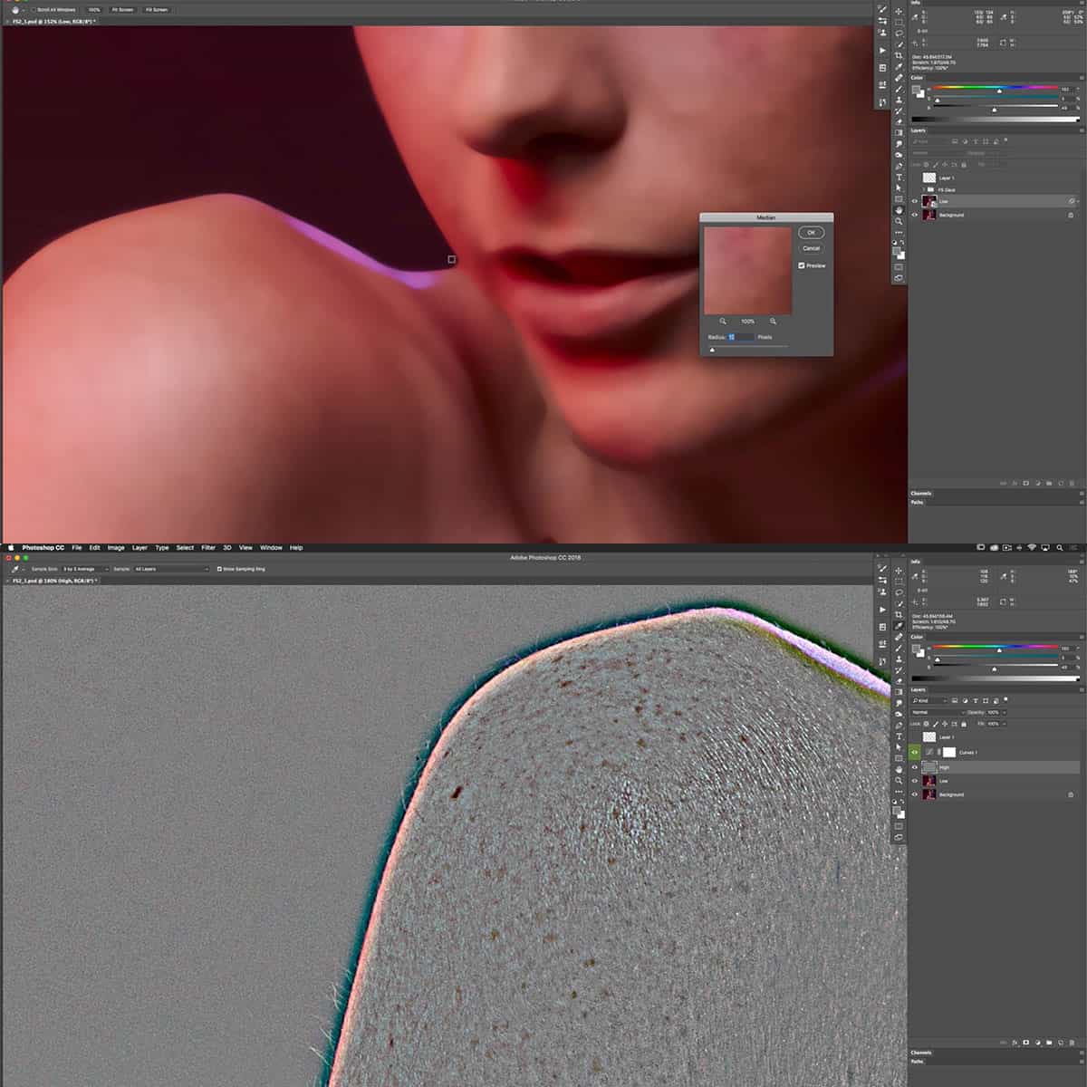Click lock transparent pixels icon in lower Layers panel

click(926, 724)
